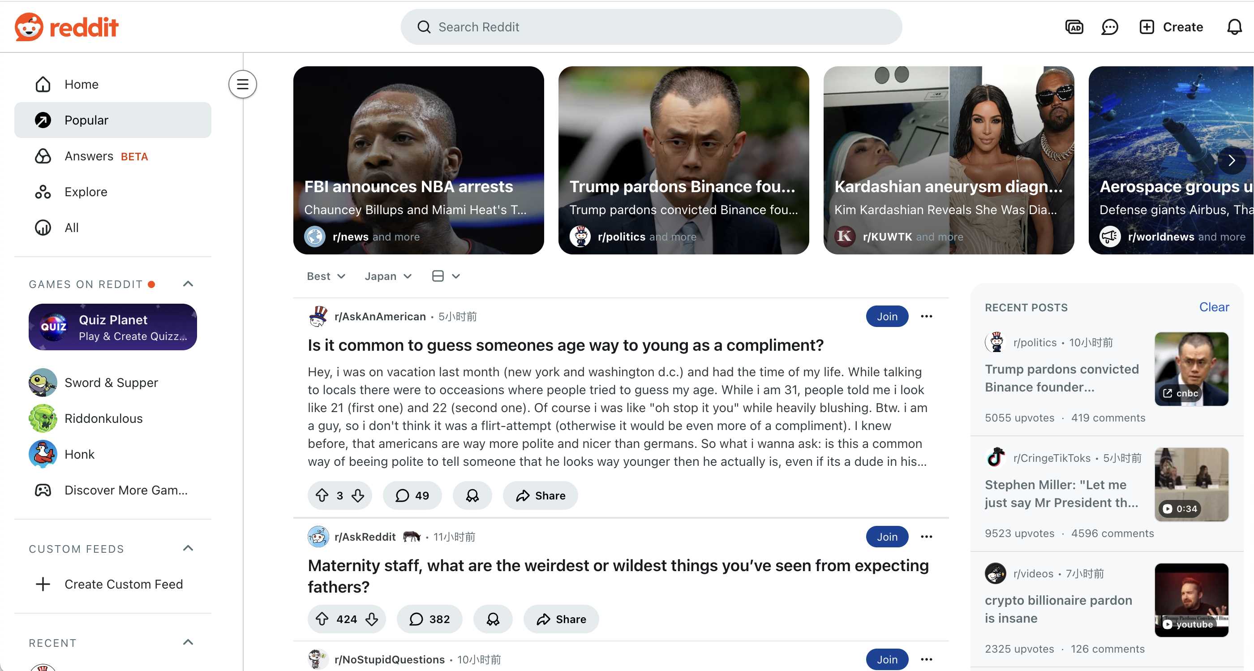
Task: Open the Japan location dropdown
Action: [x=388, y=276]
